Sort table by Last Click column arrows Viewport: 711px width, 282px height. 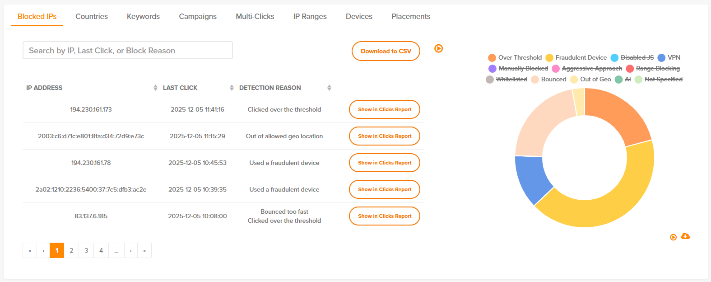click(x=232, y=88)
